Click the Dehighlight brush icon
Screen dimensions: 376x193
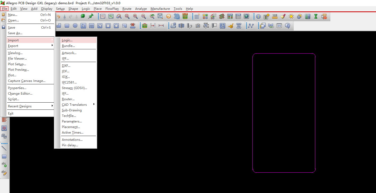tap(283, 16)
